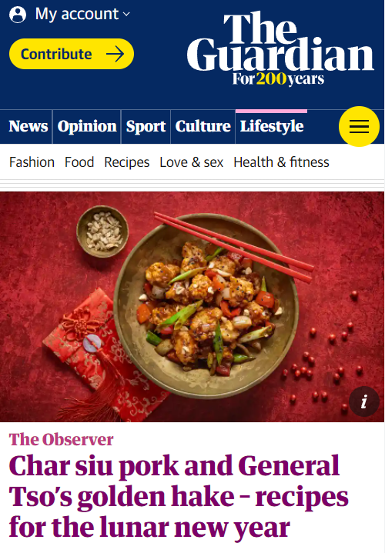
Task: Open the Opinion section tab
Action: tap(87, 126)
